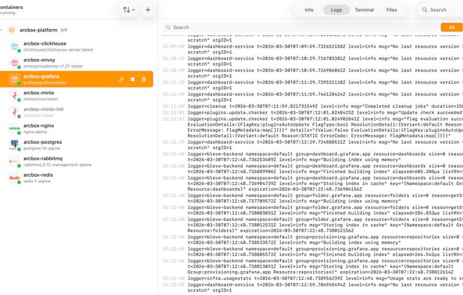Click the arcbox-envoy container icon

14,63
